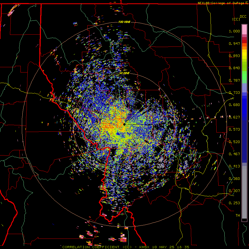The width and height of the screenshot is (249, 249).
Task: Click the 0.520 scale value
Action: (234, 142)
